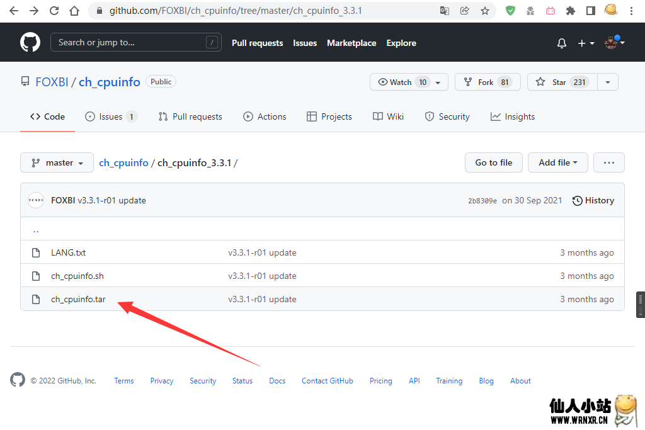
Task: Open browser home page icon
Action: (74, 11)
